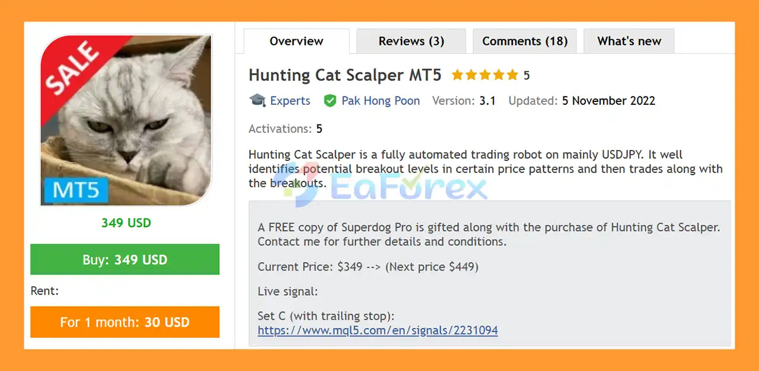Click the Version 3.1 text

click(x=464, y=101)
